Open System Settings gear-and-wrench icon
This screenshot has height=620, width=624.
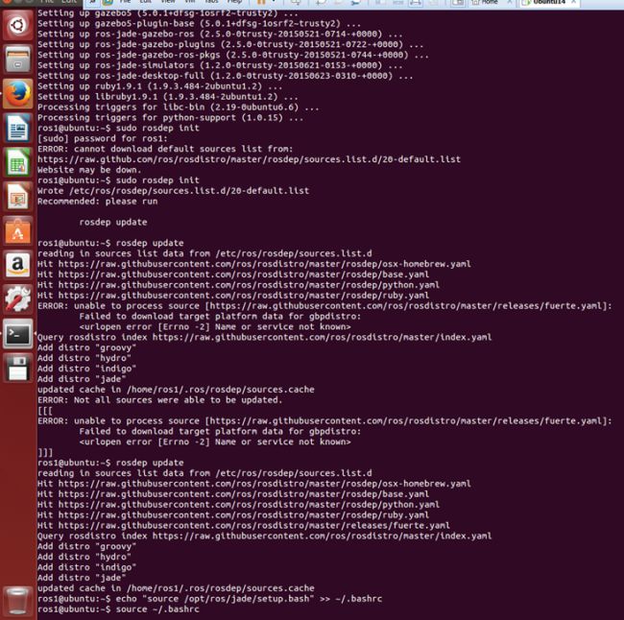[17, 299]
